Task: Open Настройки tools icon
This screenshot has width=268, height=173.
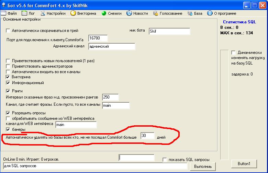Action: (43, 13)
